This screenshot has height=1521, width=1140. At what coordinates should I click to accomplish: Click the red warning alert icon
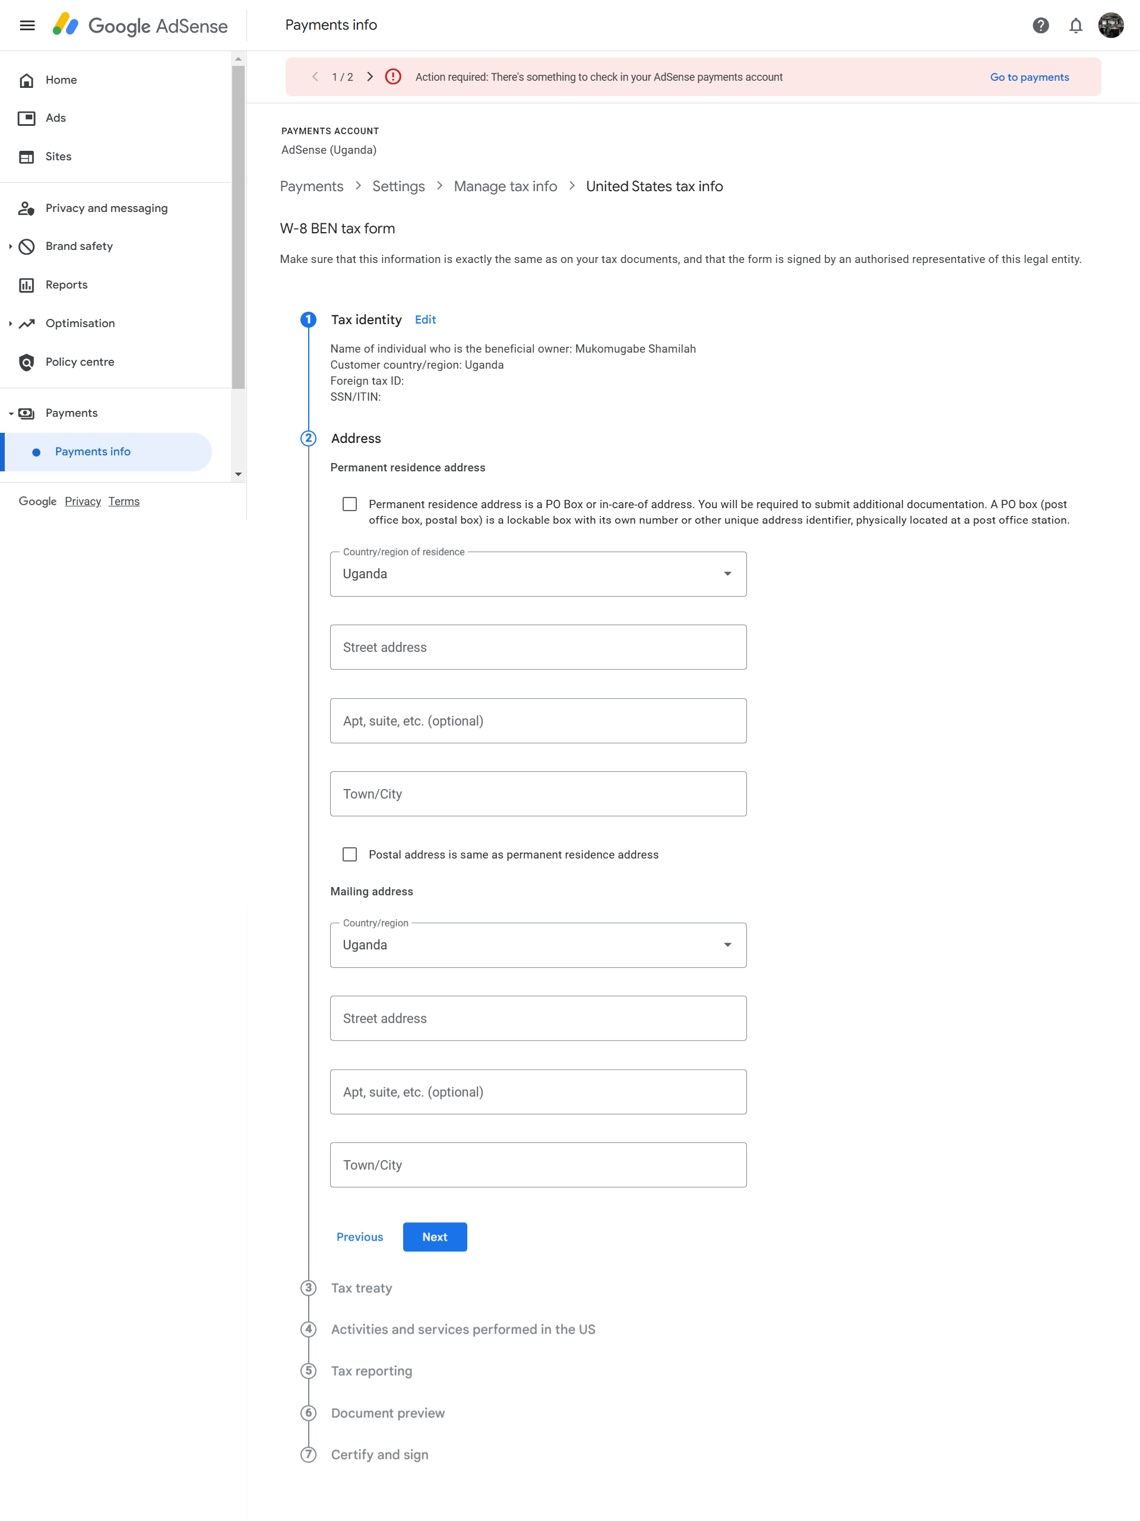point(392,77)
